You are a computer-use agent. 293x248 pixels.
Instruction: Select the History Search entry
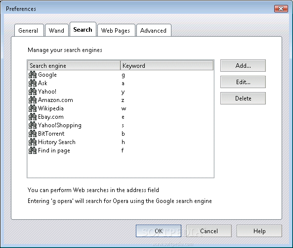pos(121,142)
